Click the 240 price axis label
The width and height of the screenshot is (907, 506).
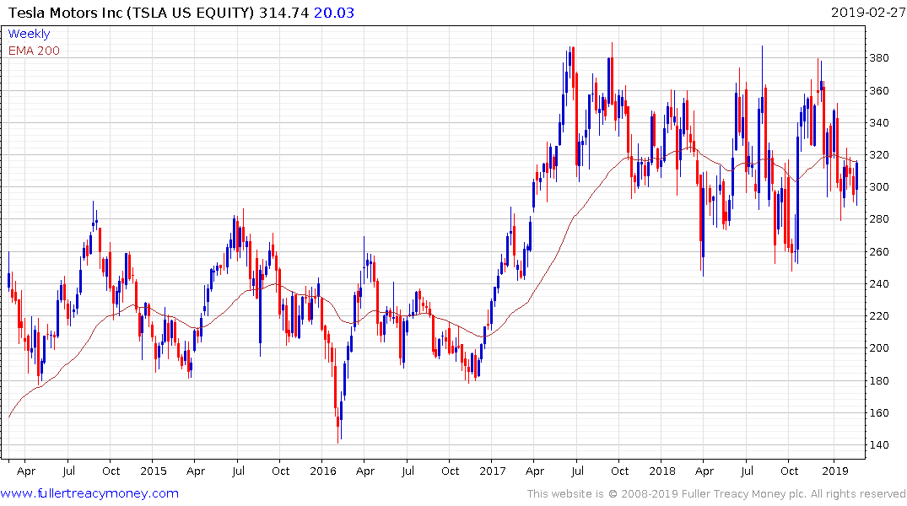(x=878, y=283)
